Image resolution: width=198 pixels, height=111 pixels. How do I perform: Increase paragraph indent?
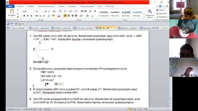tap(85, 11)
